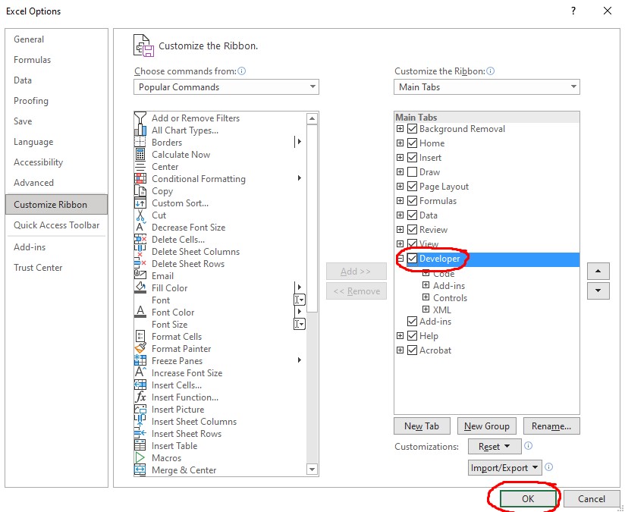Uncheck the Help tab checkbox
The image size is (625, 512).
(x=412, y=336)
